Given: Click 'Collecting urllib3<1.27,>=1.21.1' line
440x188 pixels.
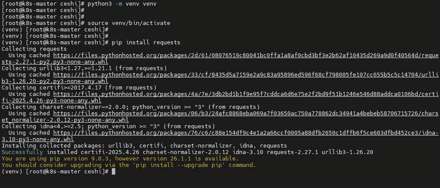Looking at the screenshot, I should pyautogui.click(x=84, y=68).
